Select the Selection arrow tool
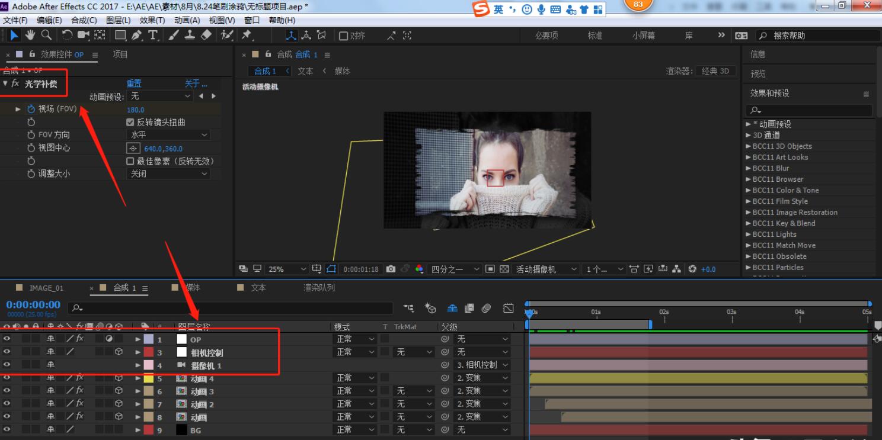The image size is (882, 440). coord(15,36)
